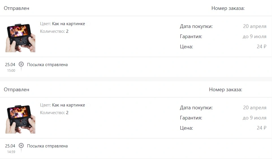Click 'Как на картинке' color text in first order
Image resolution: width=272 pixels, height=159 pixels.
click(68, 24)
